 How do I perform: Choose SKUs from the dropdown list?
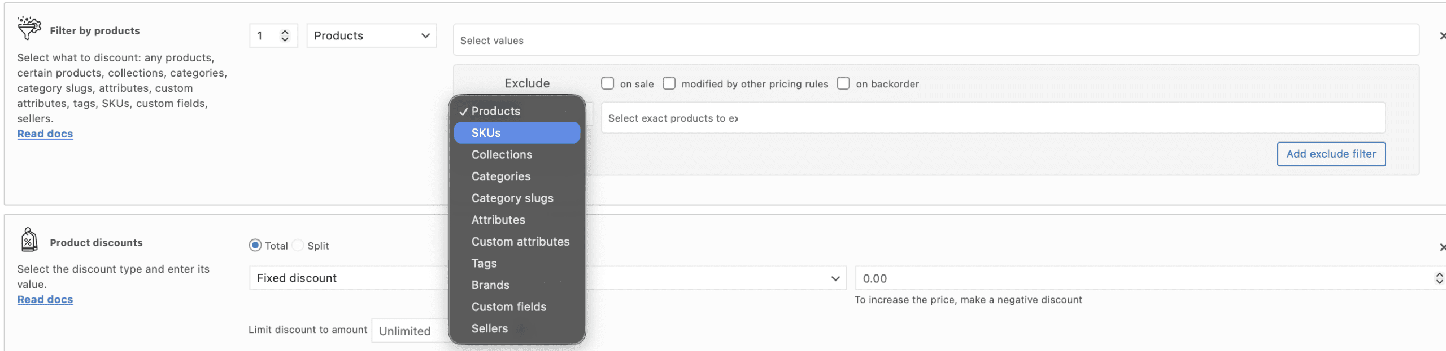click(x=516, y=133)
